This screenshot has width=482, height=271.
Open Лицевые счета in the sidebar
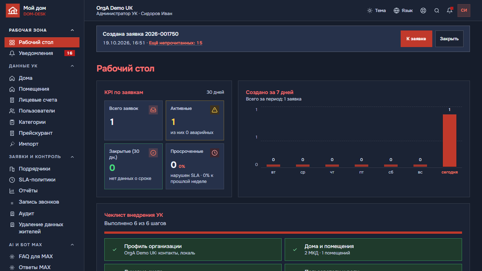pos(42,100)
